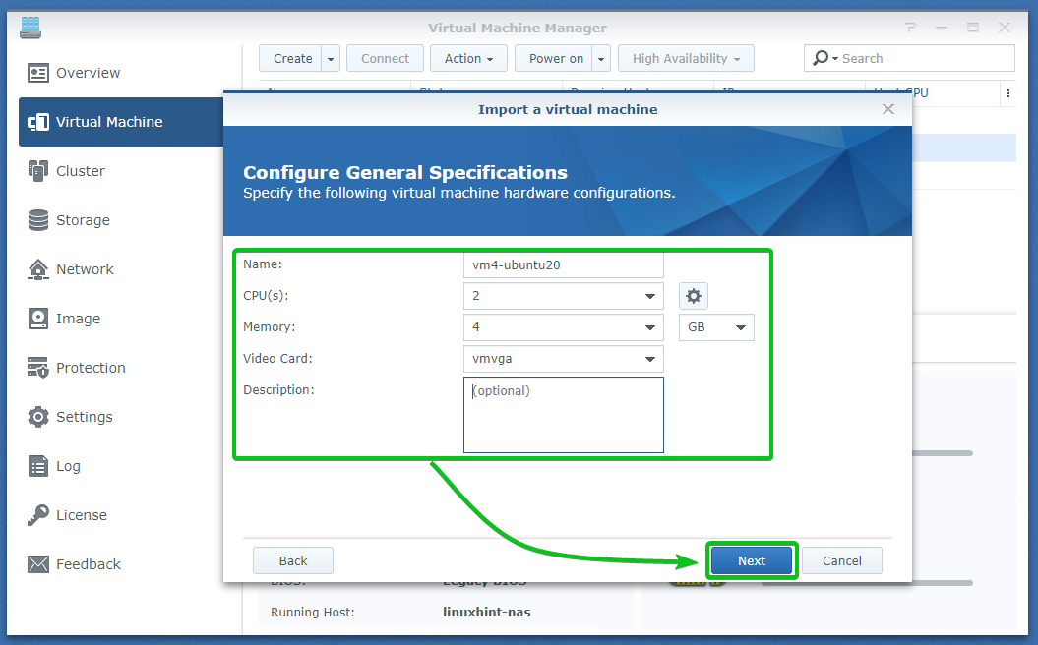Click the Name text field
This screenshot has width=1038, height=645.
pyautogui.click(x=563, y=265)
